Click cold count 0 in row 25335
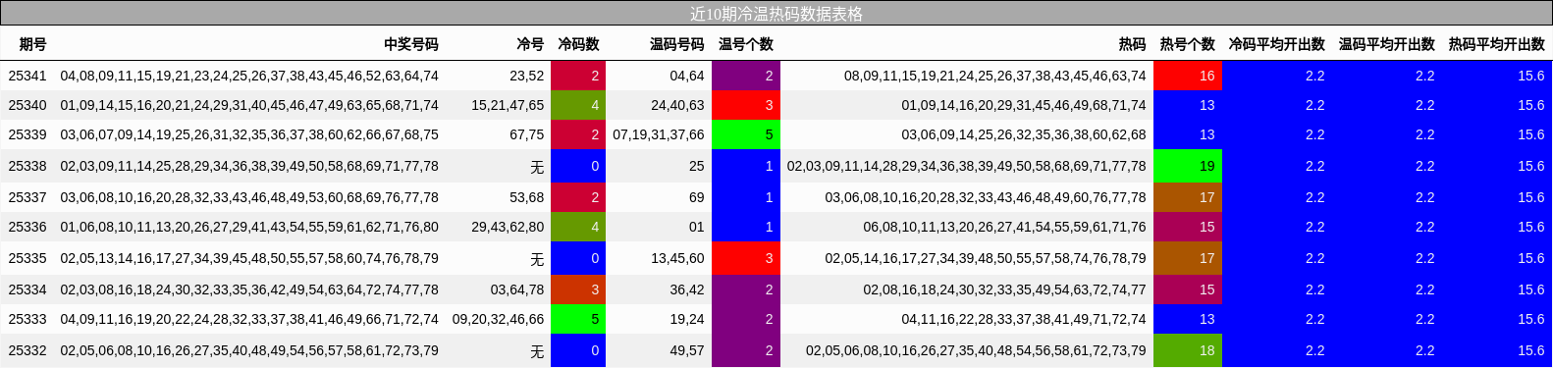The height and width of the screenshot is (368, 1553). click(x=578, y=258)
